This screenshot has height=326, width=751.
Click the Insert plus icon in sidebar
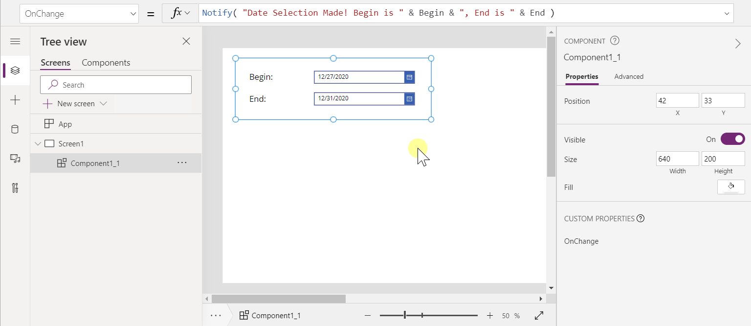pos(15,100)
